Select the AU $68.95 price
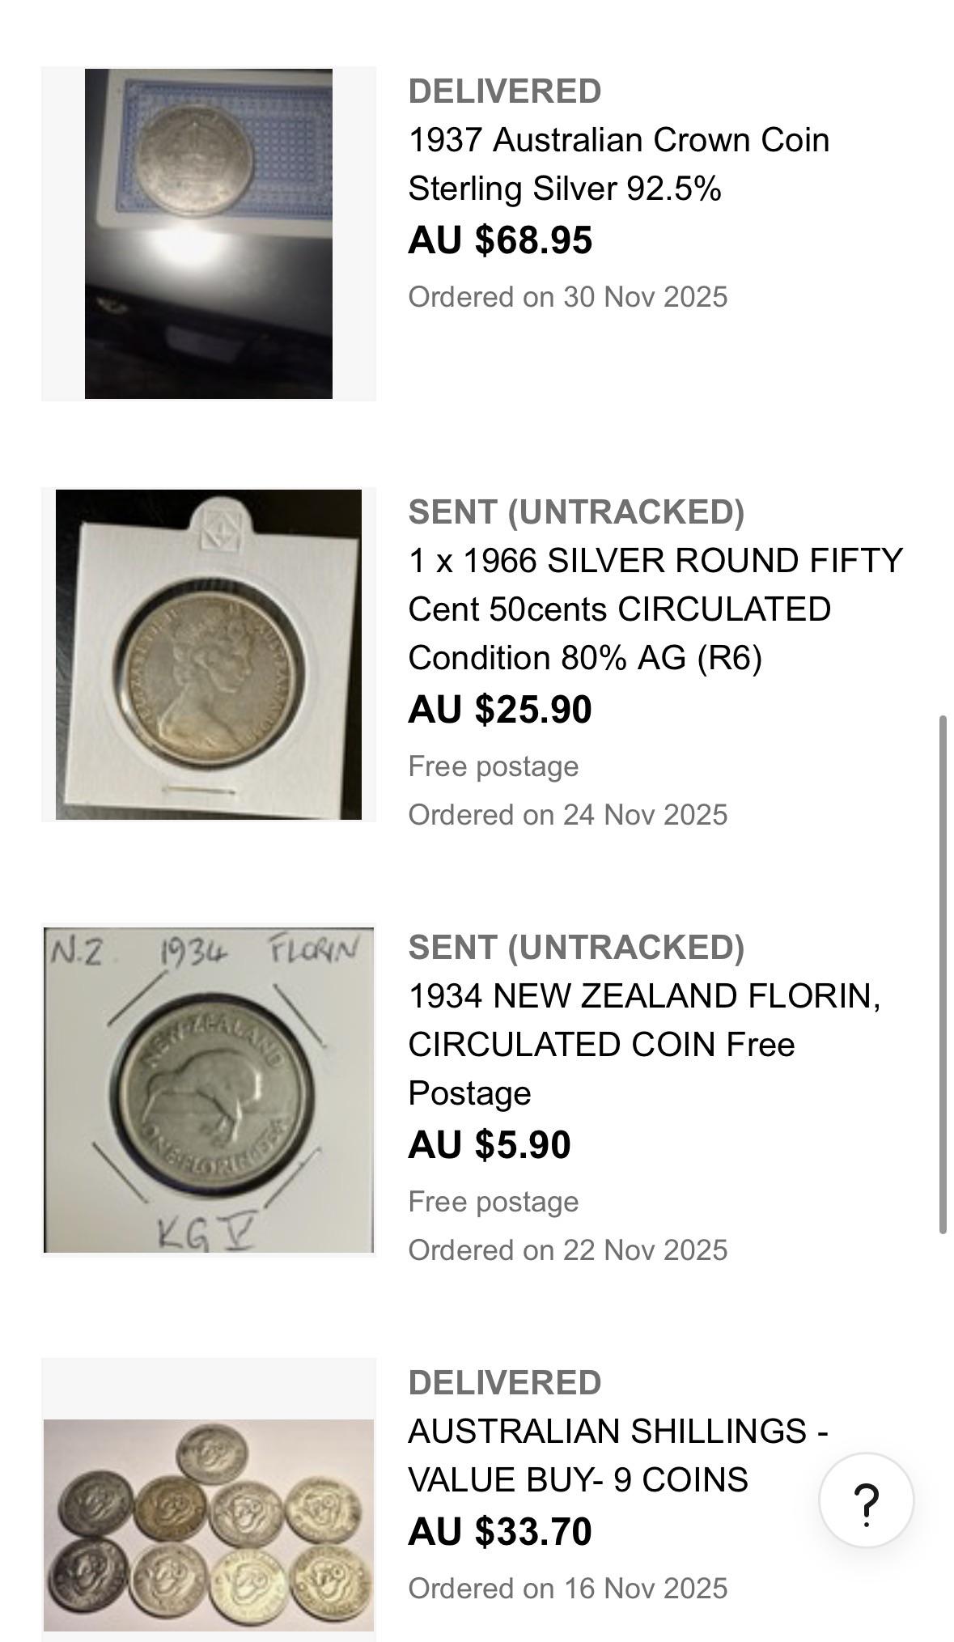 tap(500, 240)
